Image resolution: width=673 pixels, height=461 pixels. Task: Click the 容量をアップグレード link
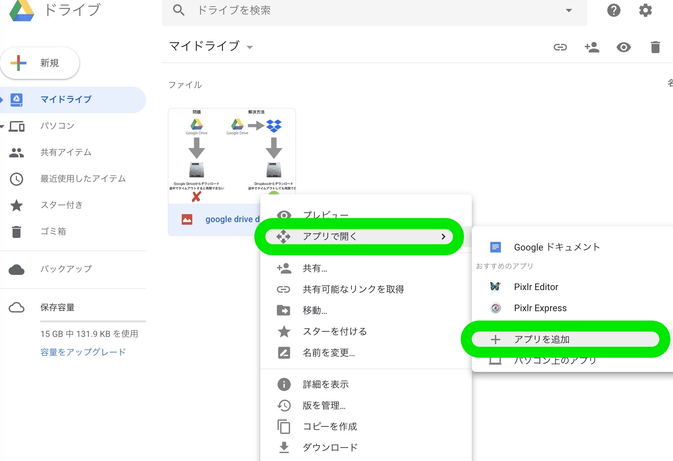pos(83,352)
